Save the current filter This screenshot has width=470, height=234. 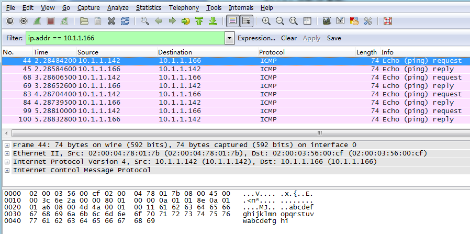point(334,38)
